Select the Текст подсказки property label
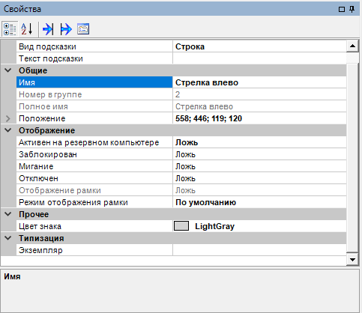Viewport: 362px width, 313px height. pos(51,58)
